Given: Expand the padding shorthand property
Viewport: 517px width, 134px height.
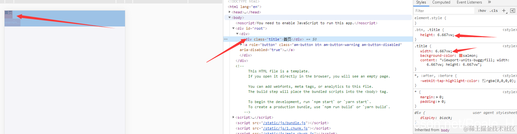Looking at the screenshot, I should (439, 101).
